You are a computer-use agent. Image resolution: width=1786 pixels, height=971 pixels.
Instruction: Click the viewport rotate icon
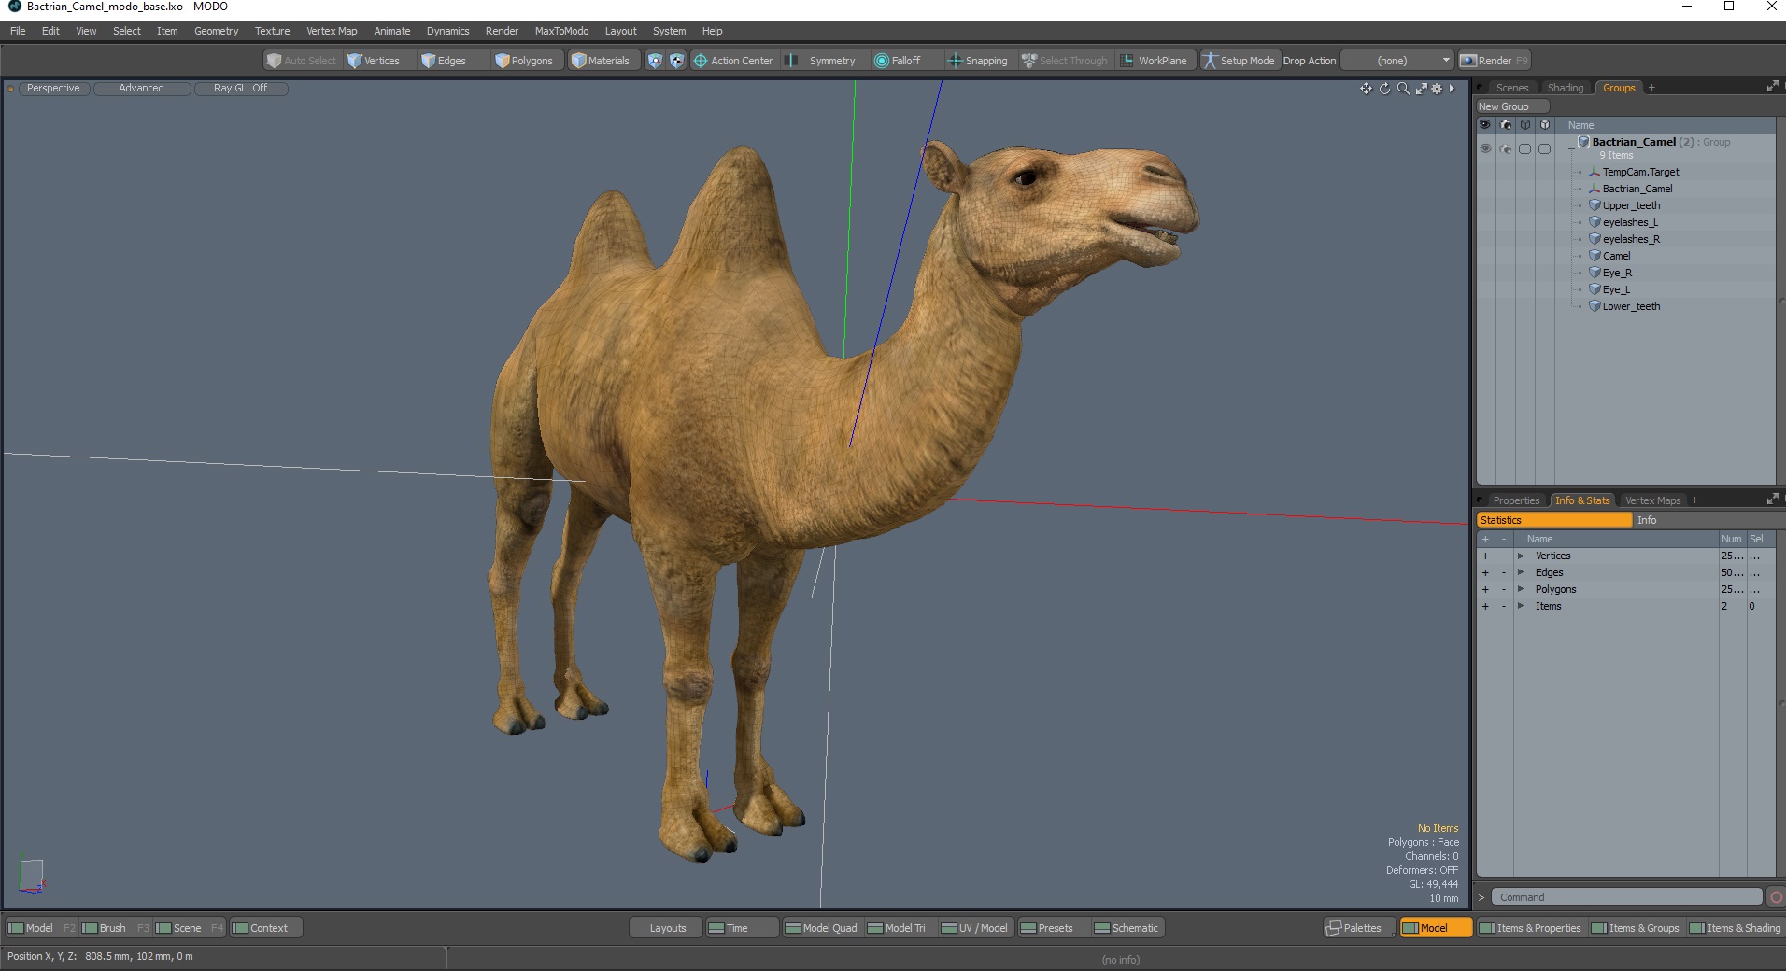click(1384, 89)
